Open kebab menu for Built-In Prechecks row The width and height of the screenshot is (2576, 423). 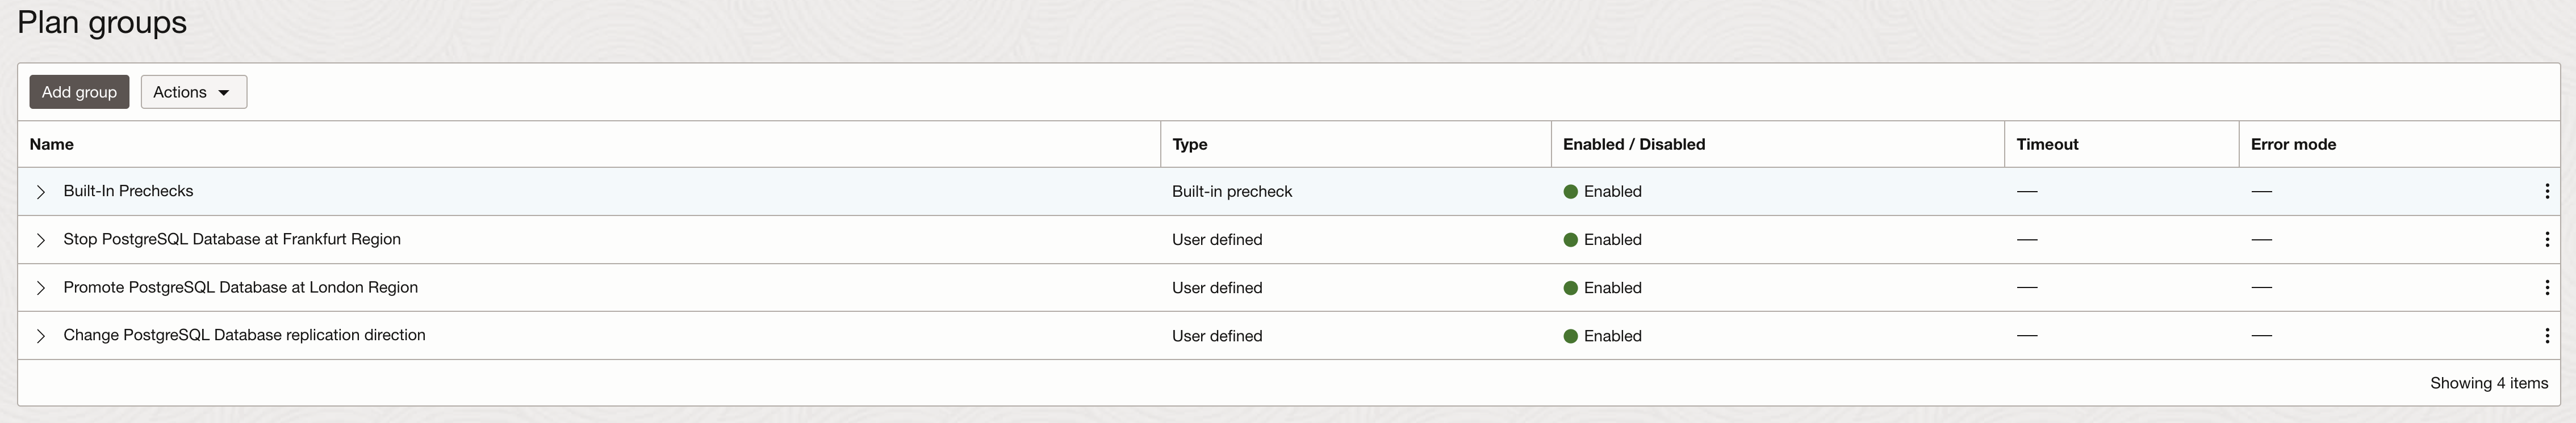[x=2546, y=192]
